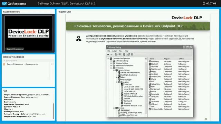Click the chat panel scrollbar
This screenshot has height=124, width=221.
pyautogui.click(x=53, y=111)
